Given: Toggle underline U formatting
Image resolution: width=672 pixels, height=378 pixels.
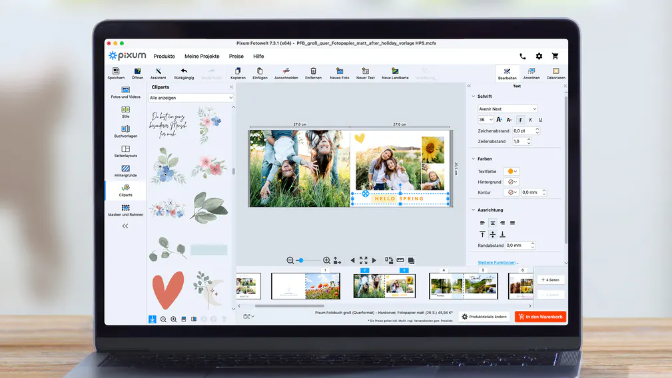Looking at the screenshot, I should 540,120.
